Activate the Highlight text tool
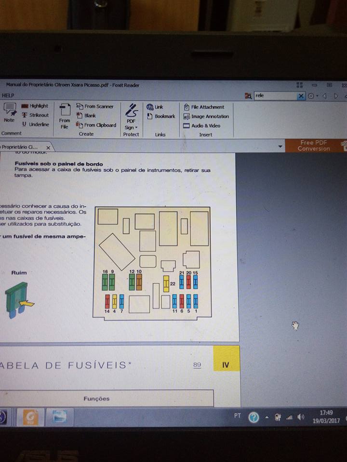347x462 pixels. click(35, 106)
